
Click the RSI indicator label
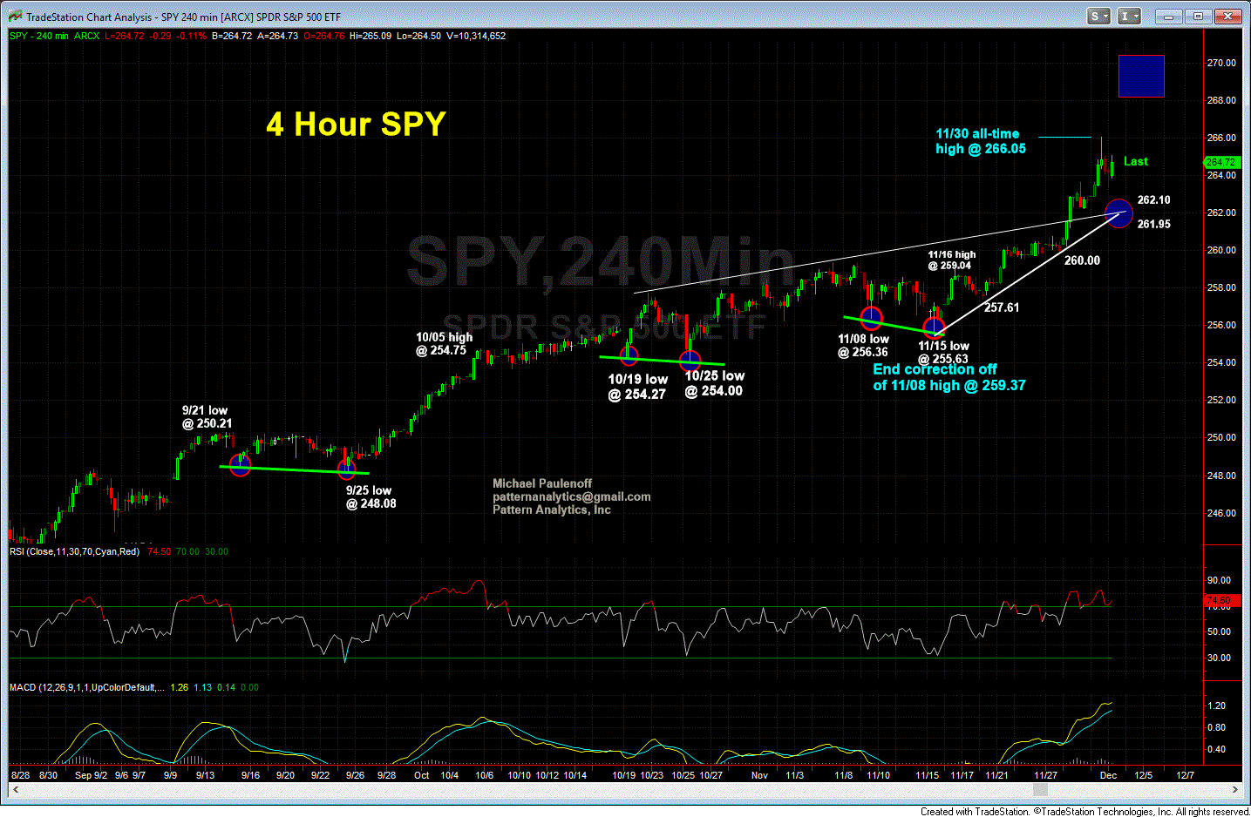pyautogui.click(x=74, y=551)
